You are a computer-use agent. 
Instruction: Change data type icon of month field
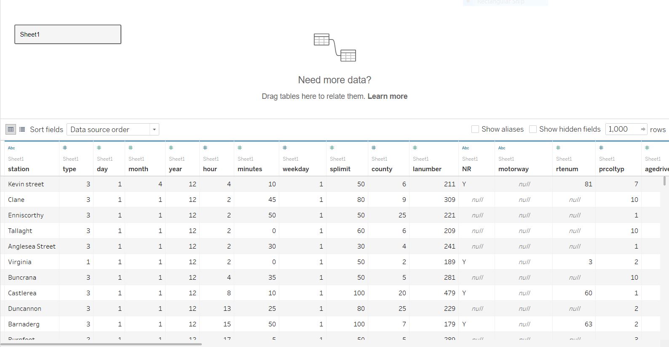tap(131, 148)
